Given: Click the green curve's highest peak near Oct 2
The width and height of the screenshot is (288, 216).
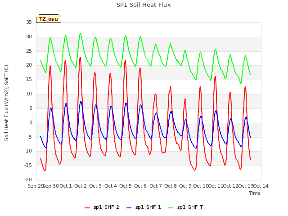Looking at the screenshot, I should point(81,33).
